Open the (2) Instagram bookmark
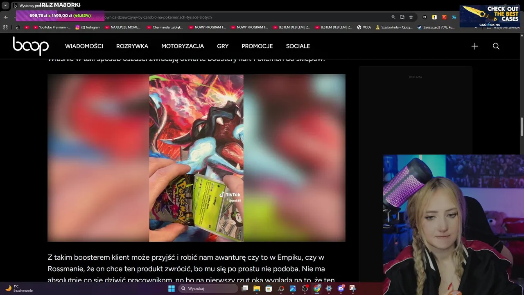The image size is (524, 295). tap(88, 27)
